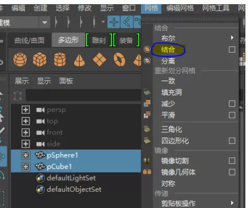Select defaultLightSet in the outliner
Viewport: 248px width, 208px height.
(71, 178)
